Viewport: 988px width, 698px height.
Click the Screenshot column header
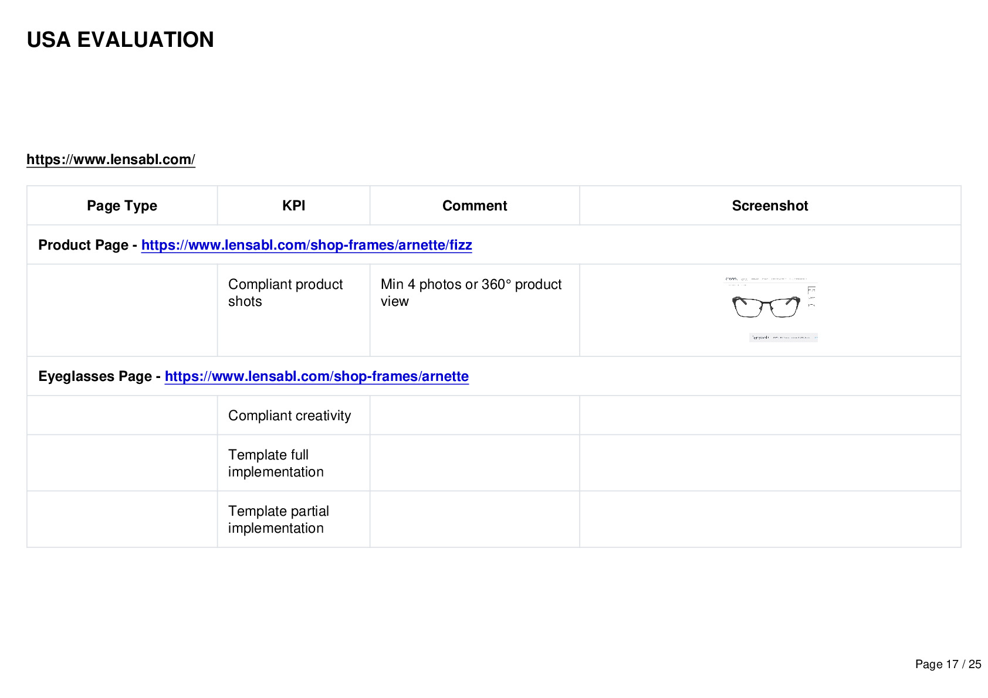[x=770, y=206]
